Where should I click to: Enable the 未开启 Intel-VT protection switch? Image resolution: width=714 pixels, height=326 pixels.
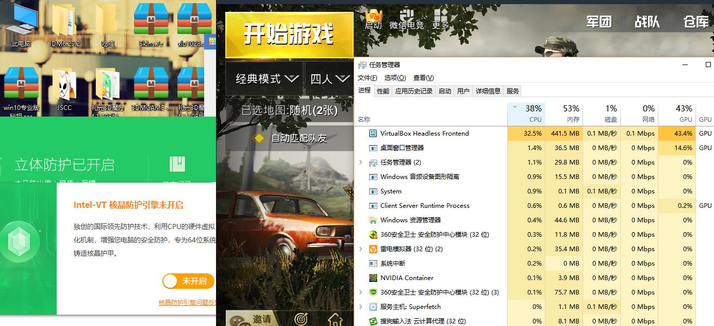pos(188,282)
